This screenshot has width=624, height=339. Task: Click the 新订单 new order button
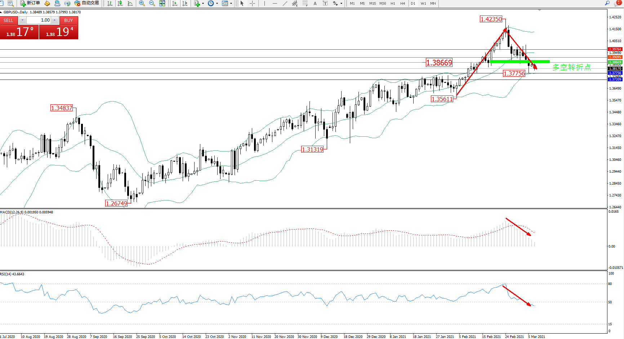point(30,3)
